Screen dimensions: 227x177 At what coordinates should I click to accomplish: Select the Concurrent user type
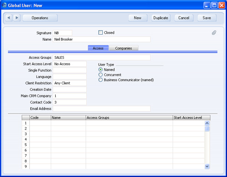click(x=100, y=75)
